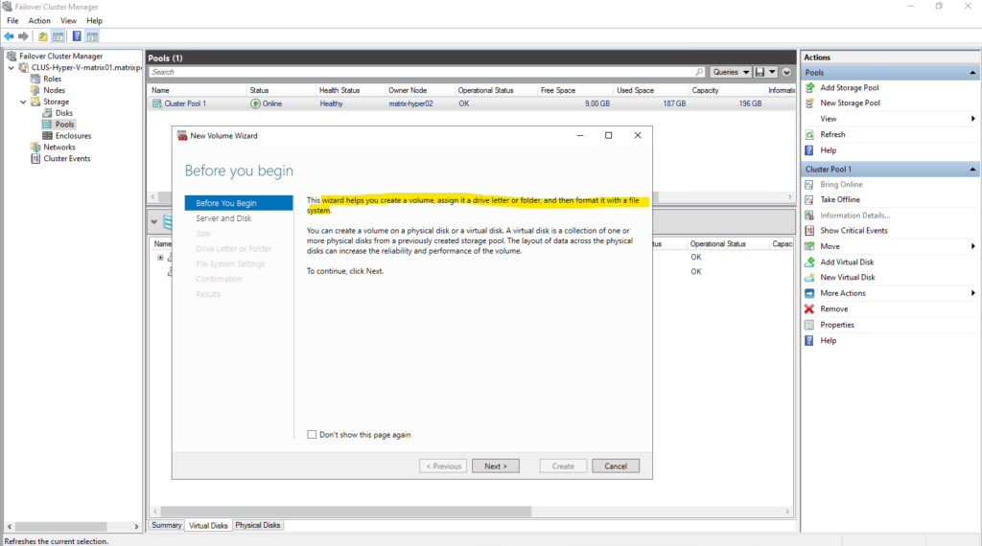Click the Back arrow in the toolbar
Image resolution: width=982 pixels, height=546 pixels.
coord(10,36)
